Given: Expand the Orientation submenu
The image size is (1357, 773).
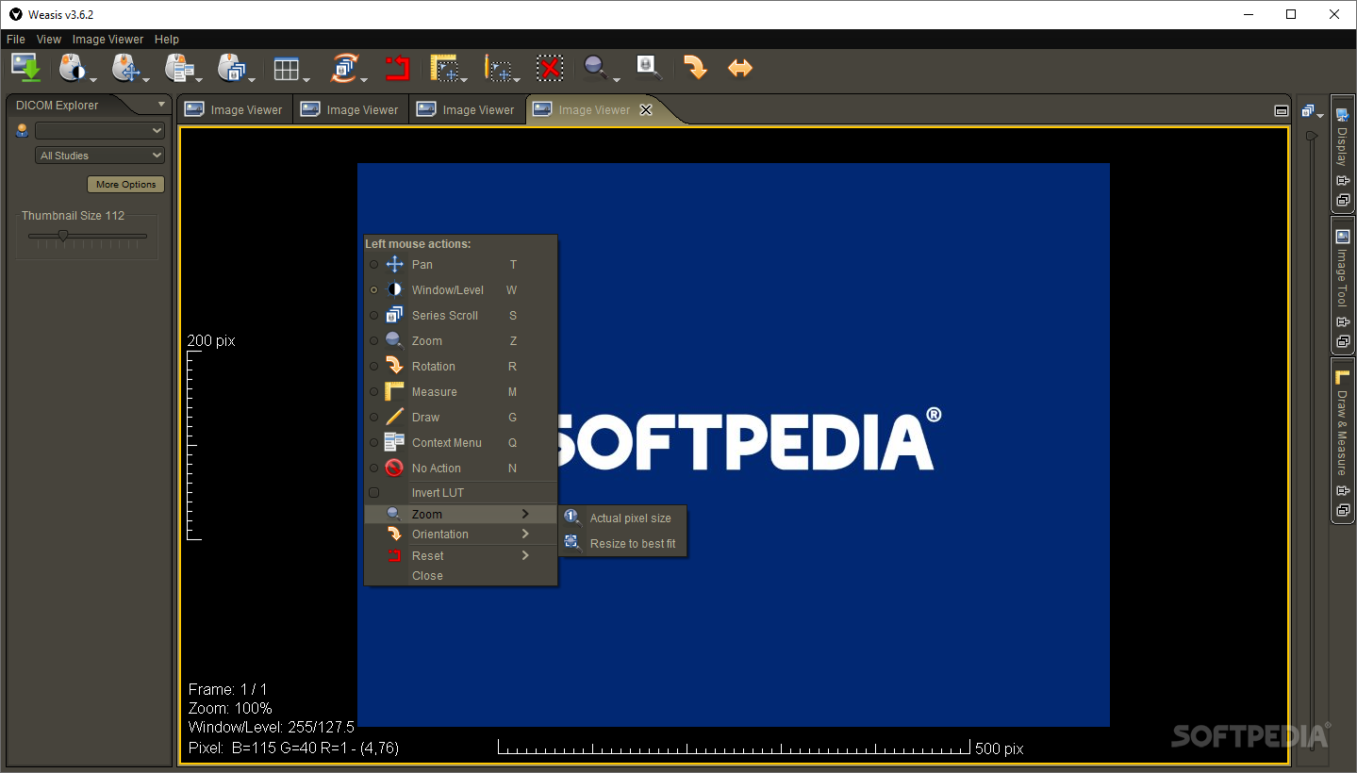Looking at the screenshot, I should pyautogui.click(x=460, y=535).
